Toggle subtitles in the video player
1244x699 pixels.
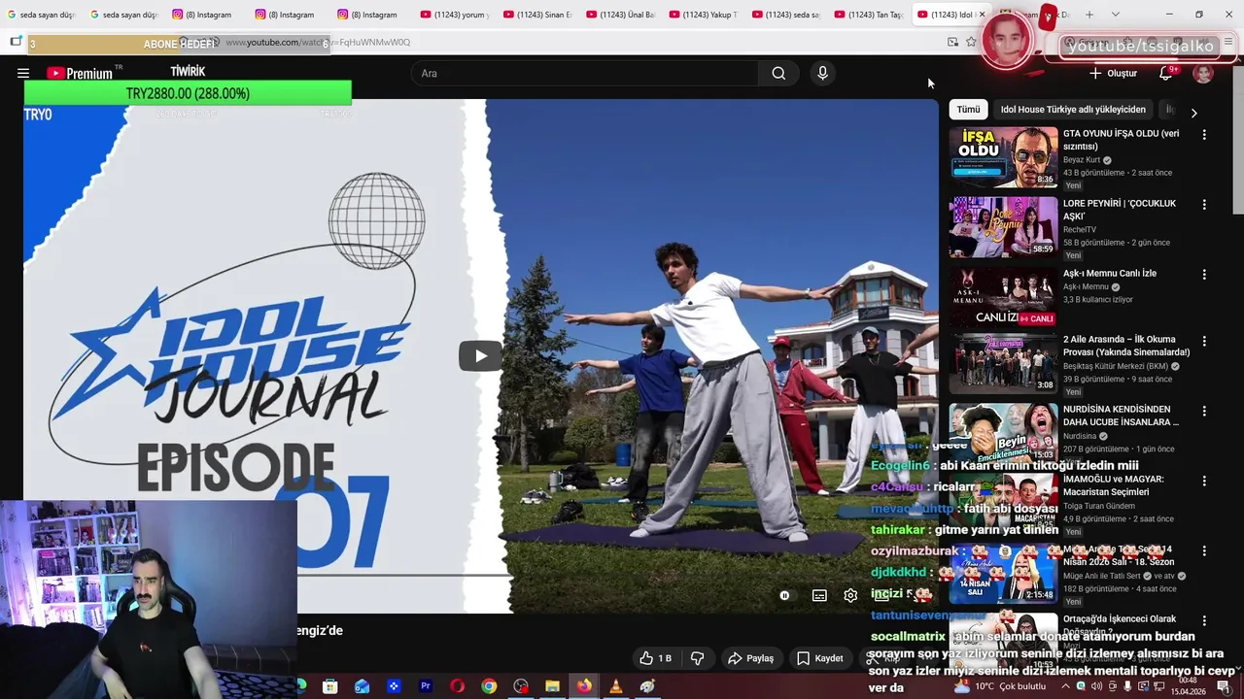[819, 595]
